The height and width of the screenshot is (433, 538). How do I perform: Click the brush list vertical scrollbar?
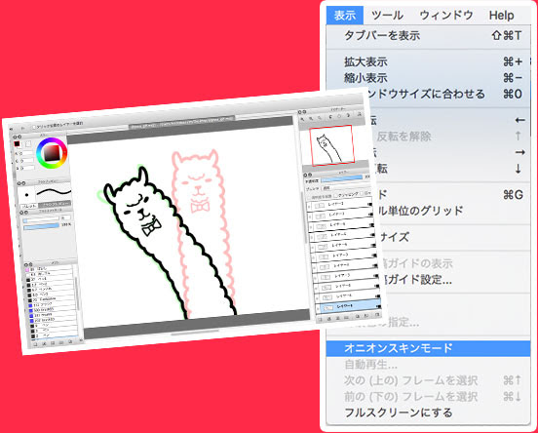[77, 293]
